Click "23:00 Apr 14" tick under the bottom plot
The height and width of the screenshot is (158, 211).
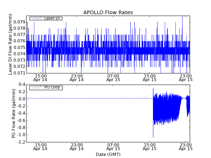pos(77,147)
